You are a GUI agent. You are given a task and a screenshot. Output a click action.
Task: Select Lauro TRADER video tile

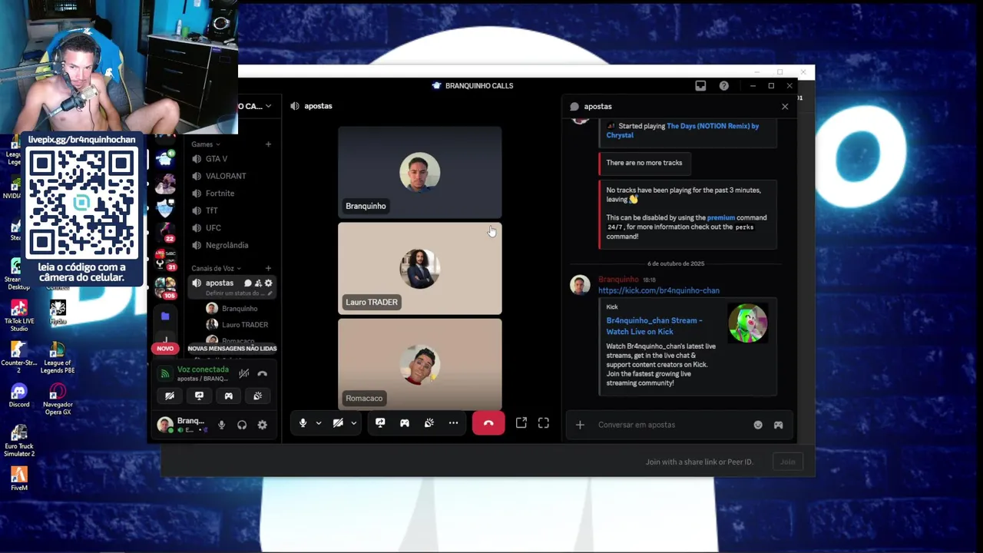coord(420,268)
